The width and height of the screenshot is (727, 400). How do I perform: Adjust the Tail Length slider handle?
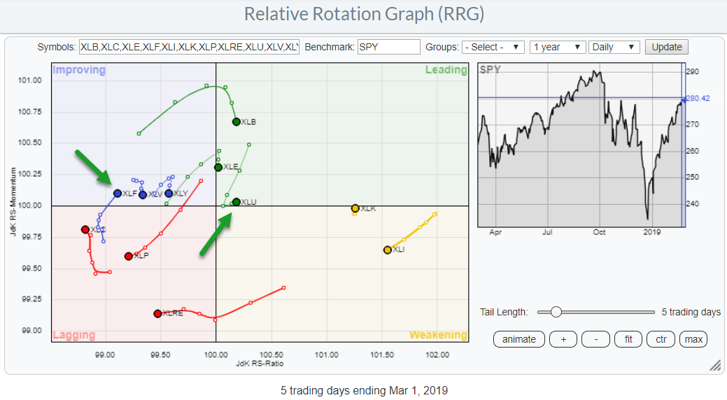[556, 312]
